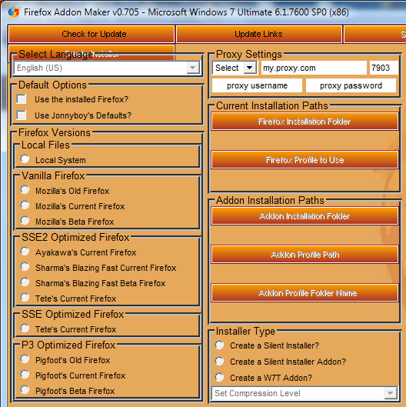
Task: Click the Addon Profile Folder Name button
Action: click(x=304, y=293)
